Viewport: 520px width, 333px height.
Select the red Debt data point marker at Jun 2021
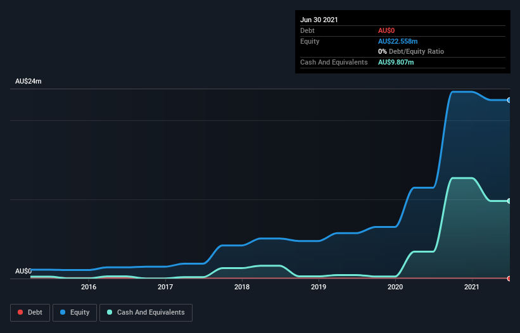point(509,279)
